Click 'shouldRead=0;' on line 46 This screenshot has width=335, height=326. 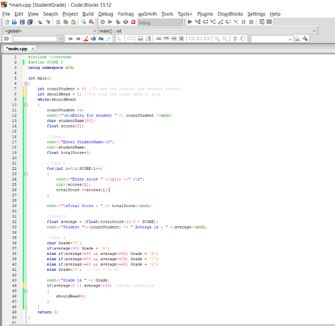click(71, 296)
